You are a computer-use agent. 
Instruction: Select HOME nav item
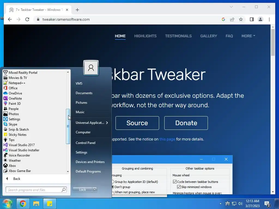[x=120, y=36]
